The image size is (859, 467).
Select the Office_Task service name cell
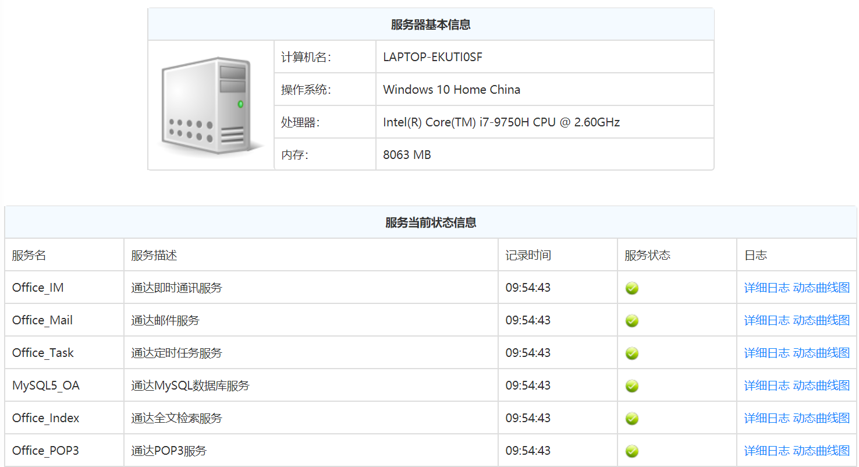coord(43,353)
